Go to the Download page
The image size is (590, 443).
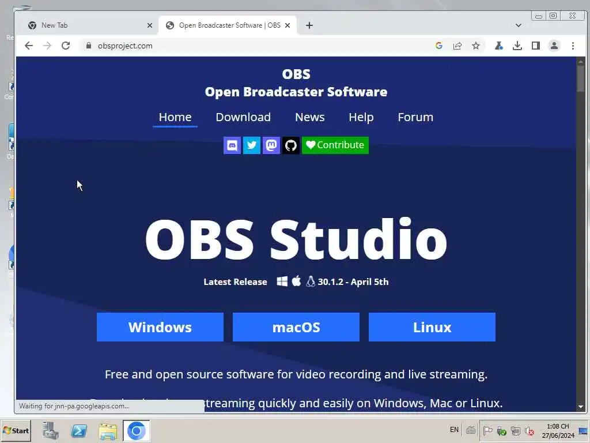tap(243, 117)
